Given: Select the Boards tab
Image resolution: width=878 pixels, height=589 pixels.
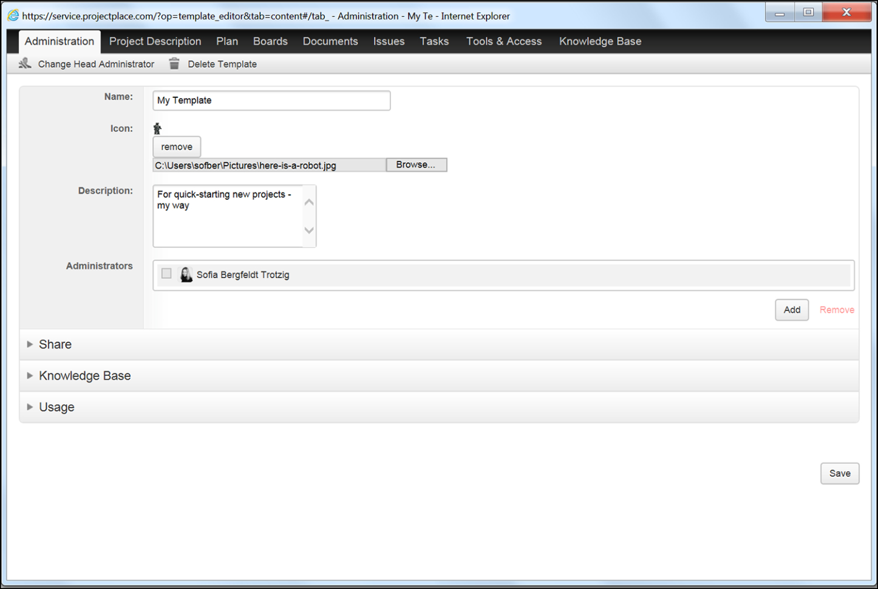Looking at the screenshot, I should [x=270, y=41].
